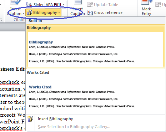Select the APA Fifth style combo box
Screen dimensions: 166x132
pyautogui.click(x=55, y=5)
